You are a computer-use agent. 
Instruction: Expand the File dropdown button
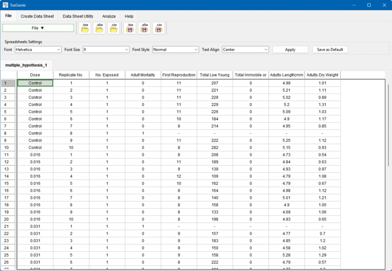click(38, 28)
